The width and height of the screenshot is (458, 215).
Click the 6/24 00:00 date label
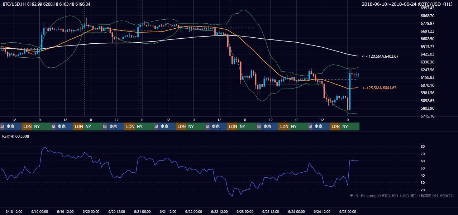coord(296,212)
